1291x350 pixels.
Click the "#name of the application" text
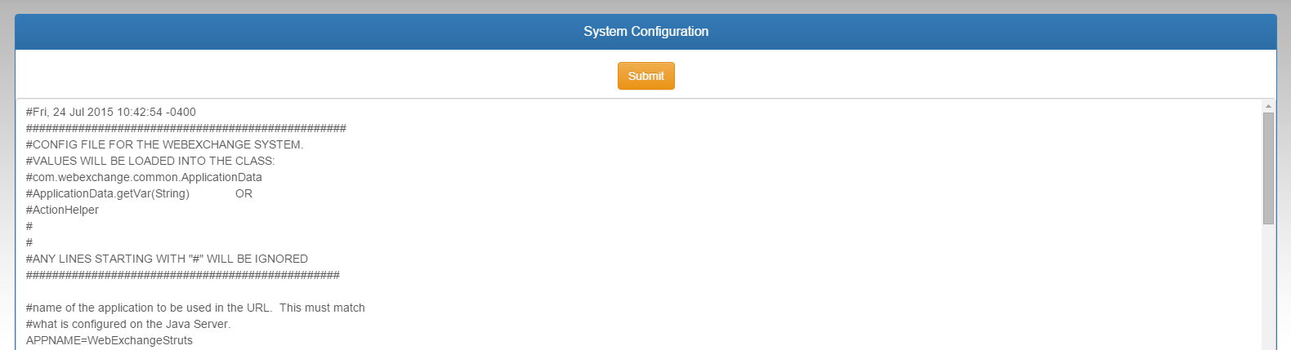point(149,308)
